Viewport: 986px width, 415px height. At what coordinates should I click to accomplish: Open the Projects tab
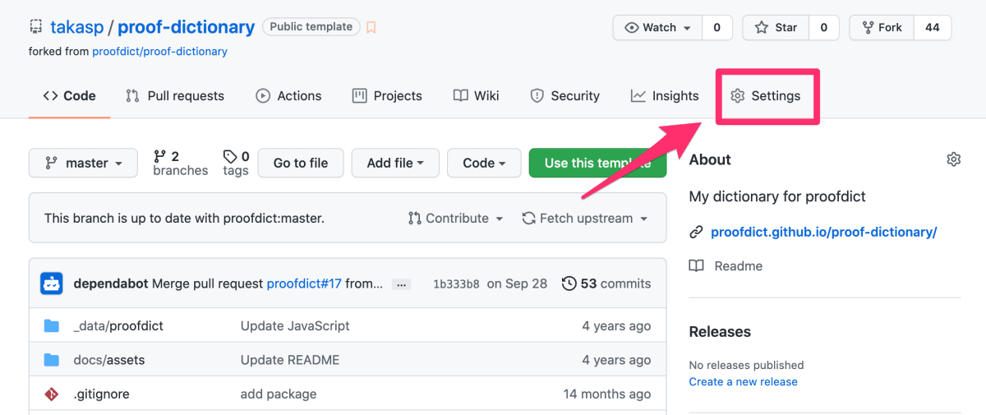387,96
